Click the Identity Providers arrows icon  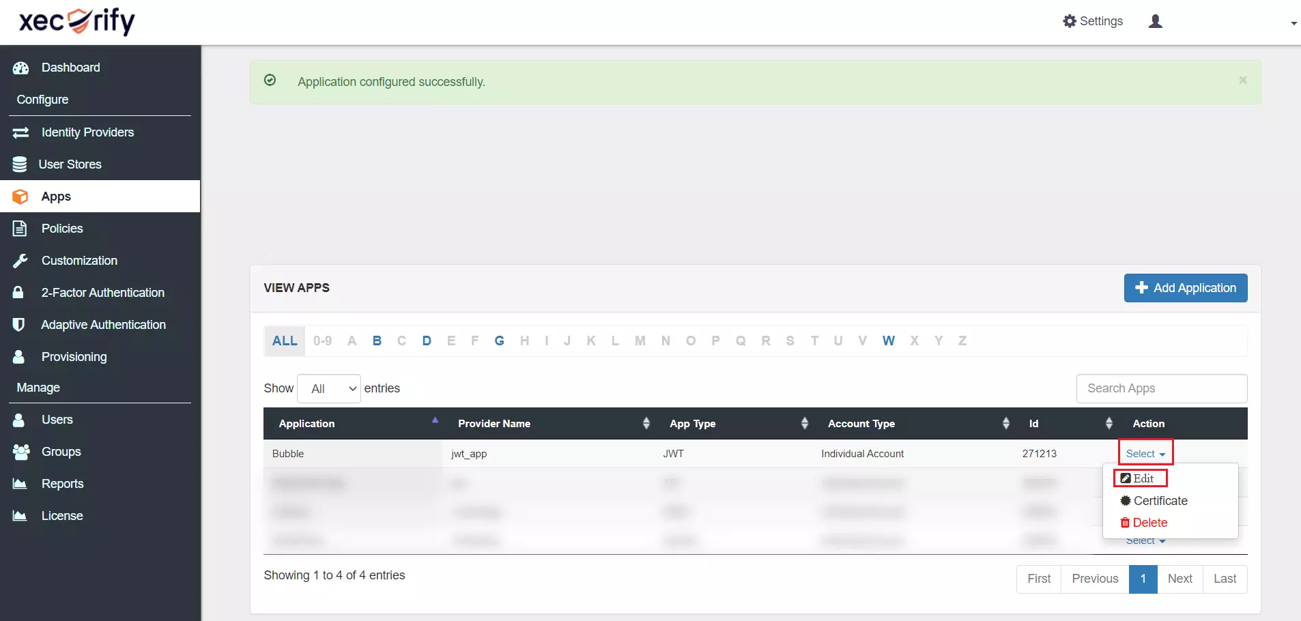(x=20, y=132)
